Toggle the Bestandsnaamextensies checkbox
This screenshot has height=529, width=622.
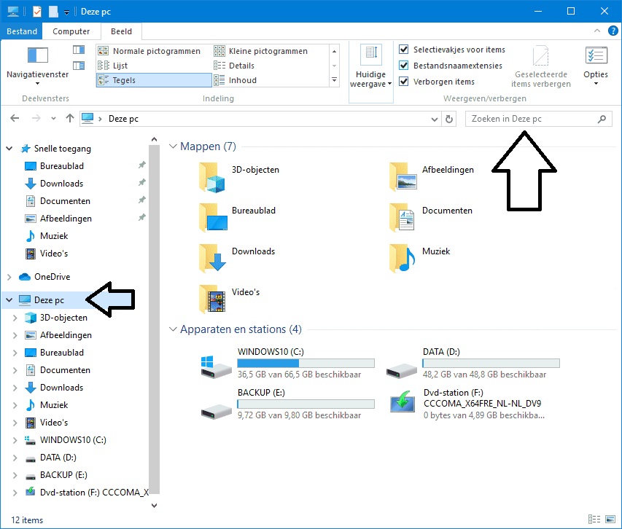click(404, 66)
